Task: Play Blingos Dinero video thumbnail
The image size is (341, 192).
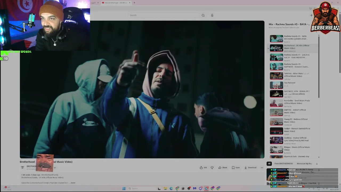Action: (277, 150)
